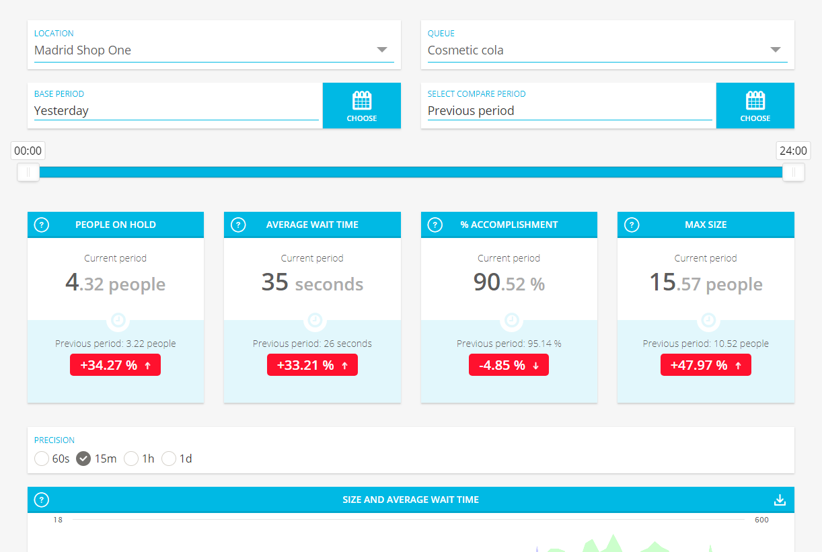Click Choose button for compare period

[755, 106]
